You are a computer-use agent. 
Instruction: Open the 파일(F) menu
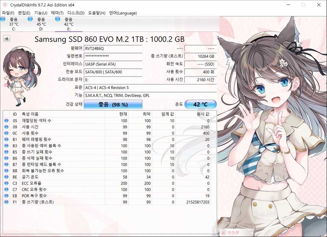point(8,13)
